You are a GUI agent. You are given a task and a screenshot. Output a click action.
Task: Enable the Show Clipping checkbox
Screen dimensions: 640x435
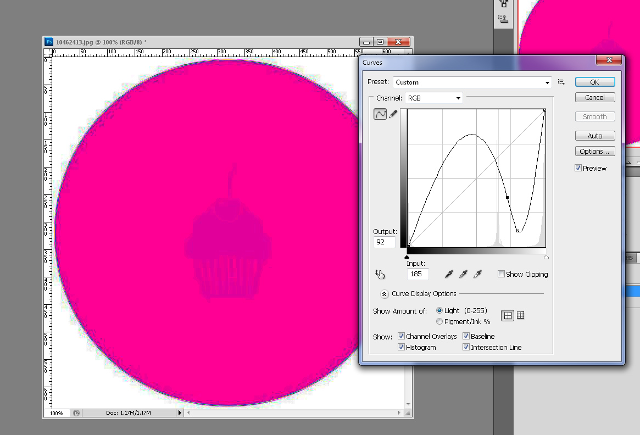point(501,274)
